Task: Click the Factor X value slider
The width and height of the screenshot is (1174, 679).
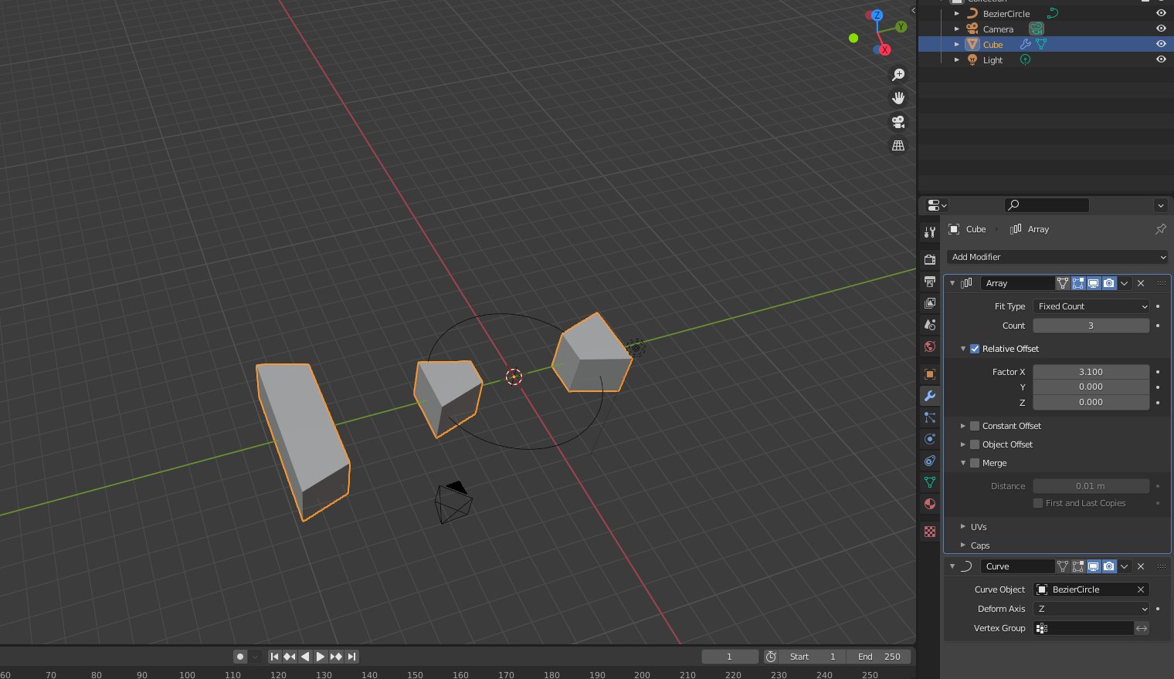Action: click(x=1091, y=372)
